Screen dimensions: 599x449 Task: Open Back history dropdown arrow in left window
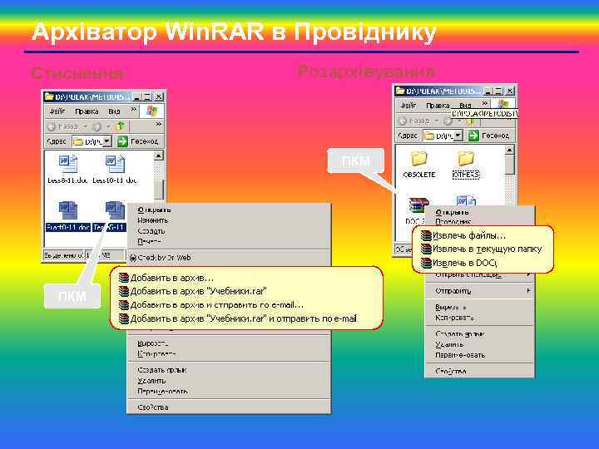point(86,126)
